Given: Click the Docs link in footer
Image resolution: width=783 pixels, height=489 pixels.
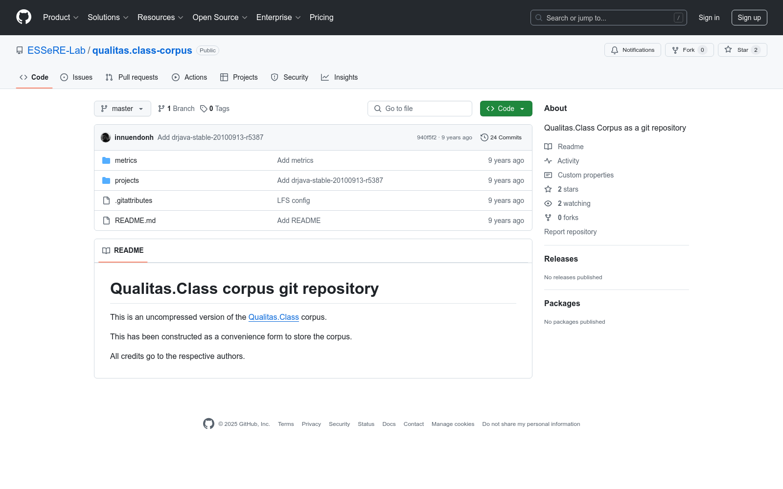Looking at the screenshot, I should [x=389, y=424].
